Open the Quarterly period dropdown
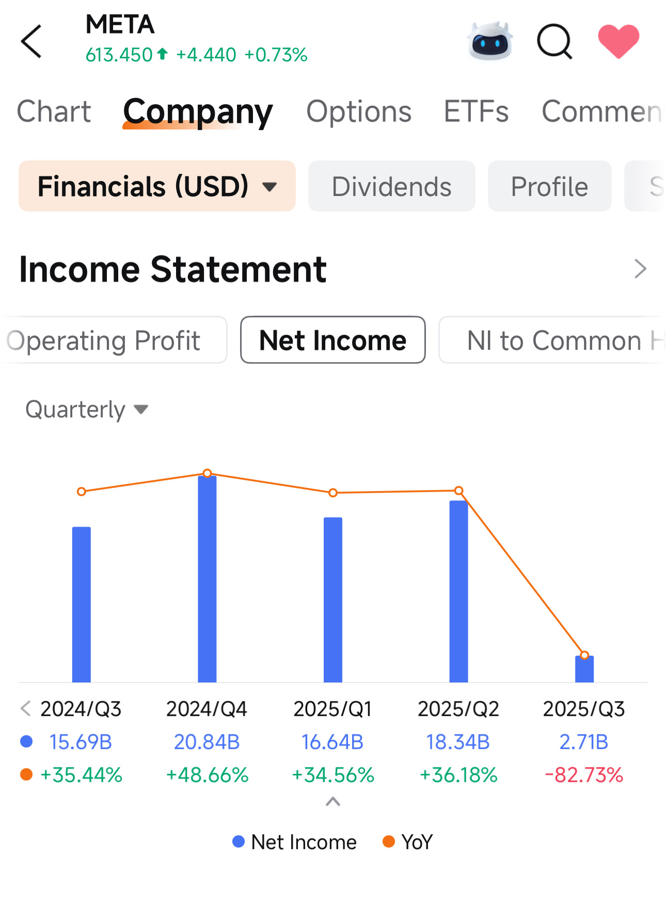The image size is (666, 912). pyautogui.click(x=87, y=410)
